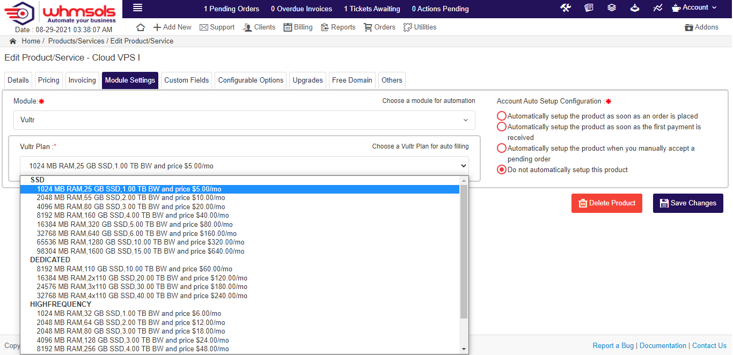Click the floppy disk icon on Save Changes

click(664, 203)
